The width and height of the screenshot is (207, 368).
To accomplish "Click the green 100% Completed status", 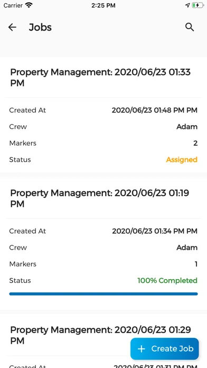I will pos(167,280).
